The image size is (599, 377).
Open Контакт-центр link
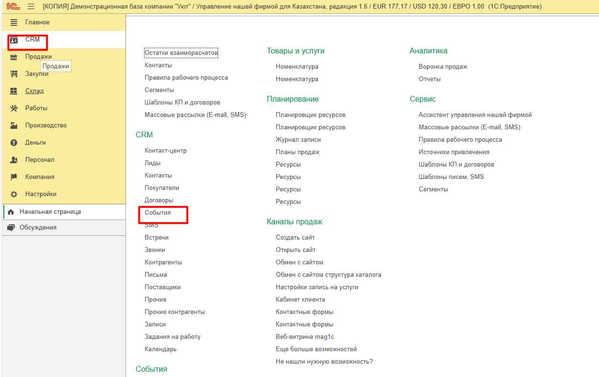click(166, 151)
